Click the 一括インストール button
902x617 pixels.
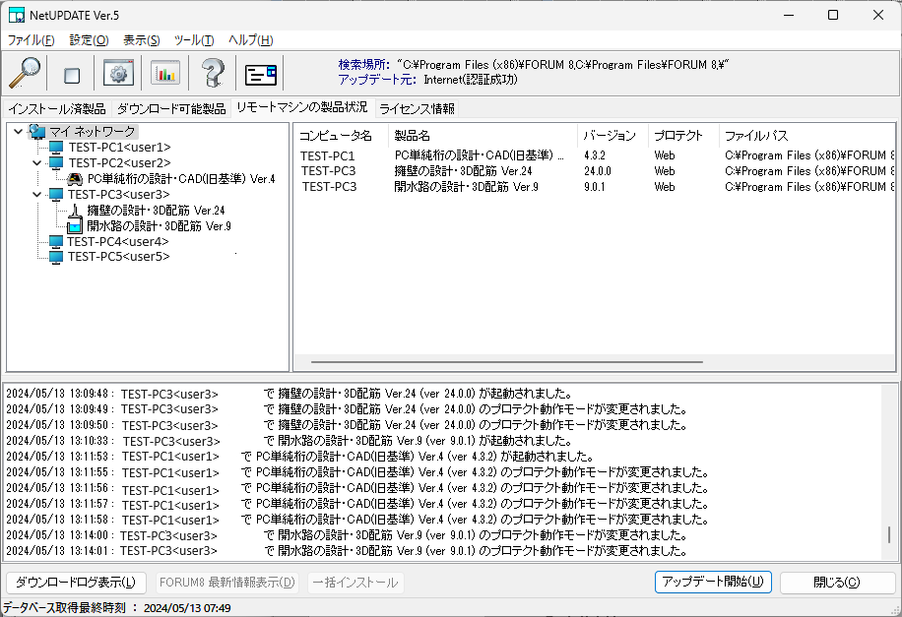click(354, 583)
